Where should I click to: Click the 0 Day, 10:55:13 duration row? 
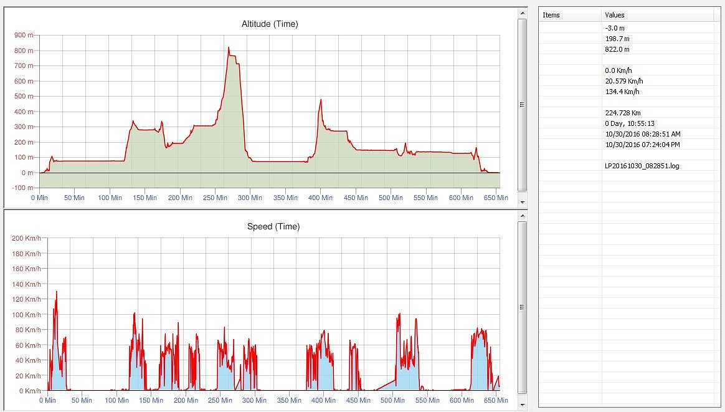[630, 123]
